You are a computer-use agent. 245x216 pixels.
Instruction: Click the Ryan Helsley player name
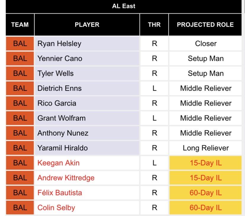(x=59, y=44)
